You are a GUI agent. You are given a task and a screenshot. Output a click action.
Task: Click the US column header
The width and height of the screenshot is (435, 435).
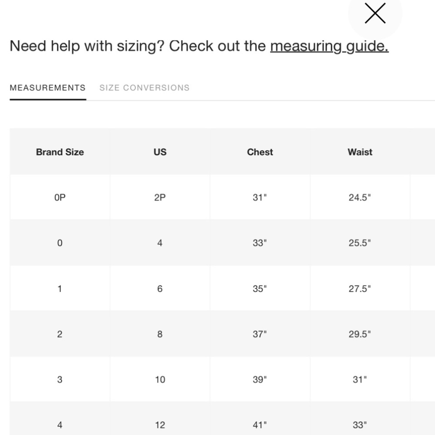[x=160, y=152]
